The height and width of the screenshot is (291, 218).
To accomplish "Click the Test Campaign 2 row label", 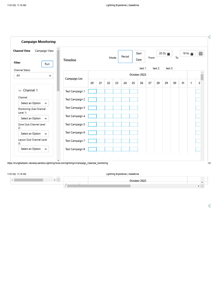I will point(75,99).
